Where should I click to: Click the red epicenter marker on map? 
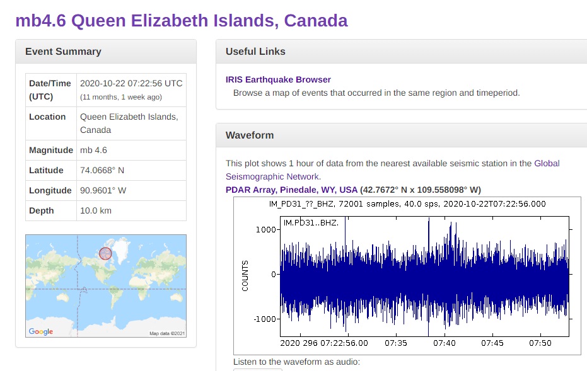tap(105, 254)
